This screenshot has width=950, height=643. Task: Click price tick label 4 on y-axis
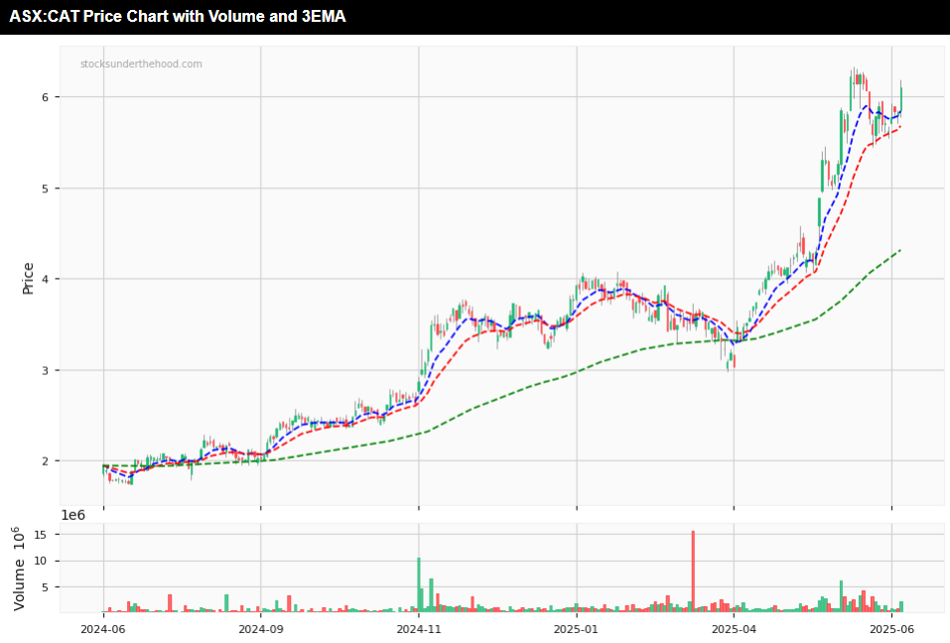(x=45, y=279)
